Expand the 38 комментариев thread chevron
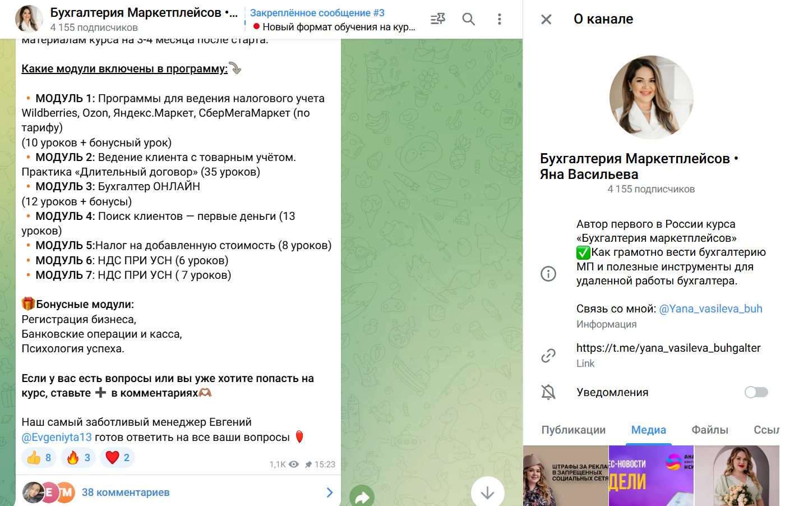 point(329,493)
